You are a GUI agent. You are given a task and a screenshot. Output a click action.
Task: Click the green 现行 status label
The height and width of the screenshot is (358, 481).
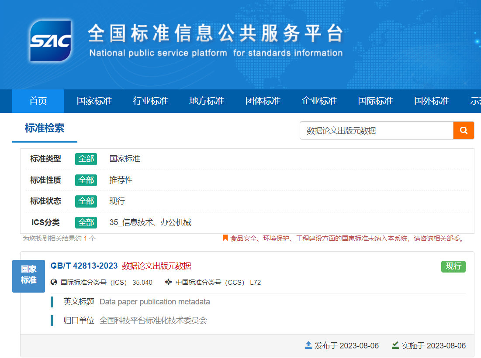[x=453, y=266]
